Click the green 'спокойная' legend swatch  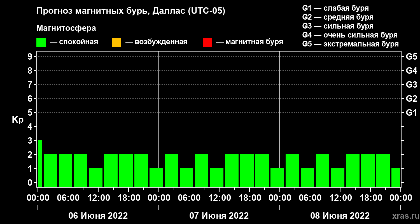(x=41, y=42)
